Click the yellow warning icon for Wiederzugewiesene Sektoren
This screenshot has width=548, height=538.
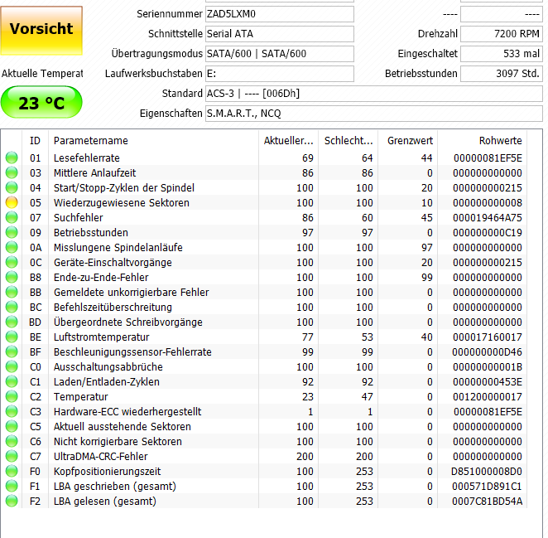(x=12, y=202)
